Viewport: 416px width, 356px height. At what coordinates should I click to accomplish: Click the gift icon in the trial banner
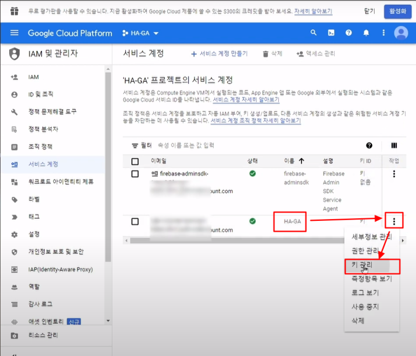coord(15,11)
